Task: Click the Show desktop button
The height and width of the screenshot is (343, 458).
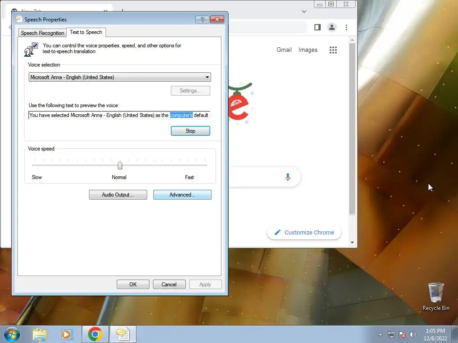Action: [x=455, y=334]
